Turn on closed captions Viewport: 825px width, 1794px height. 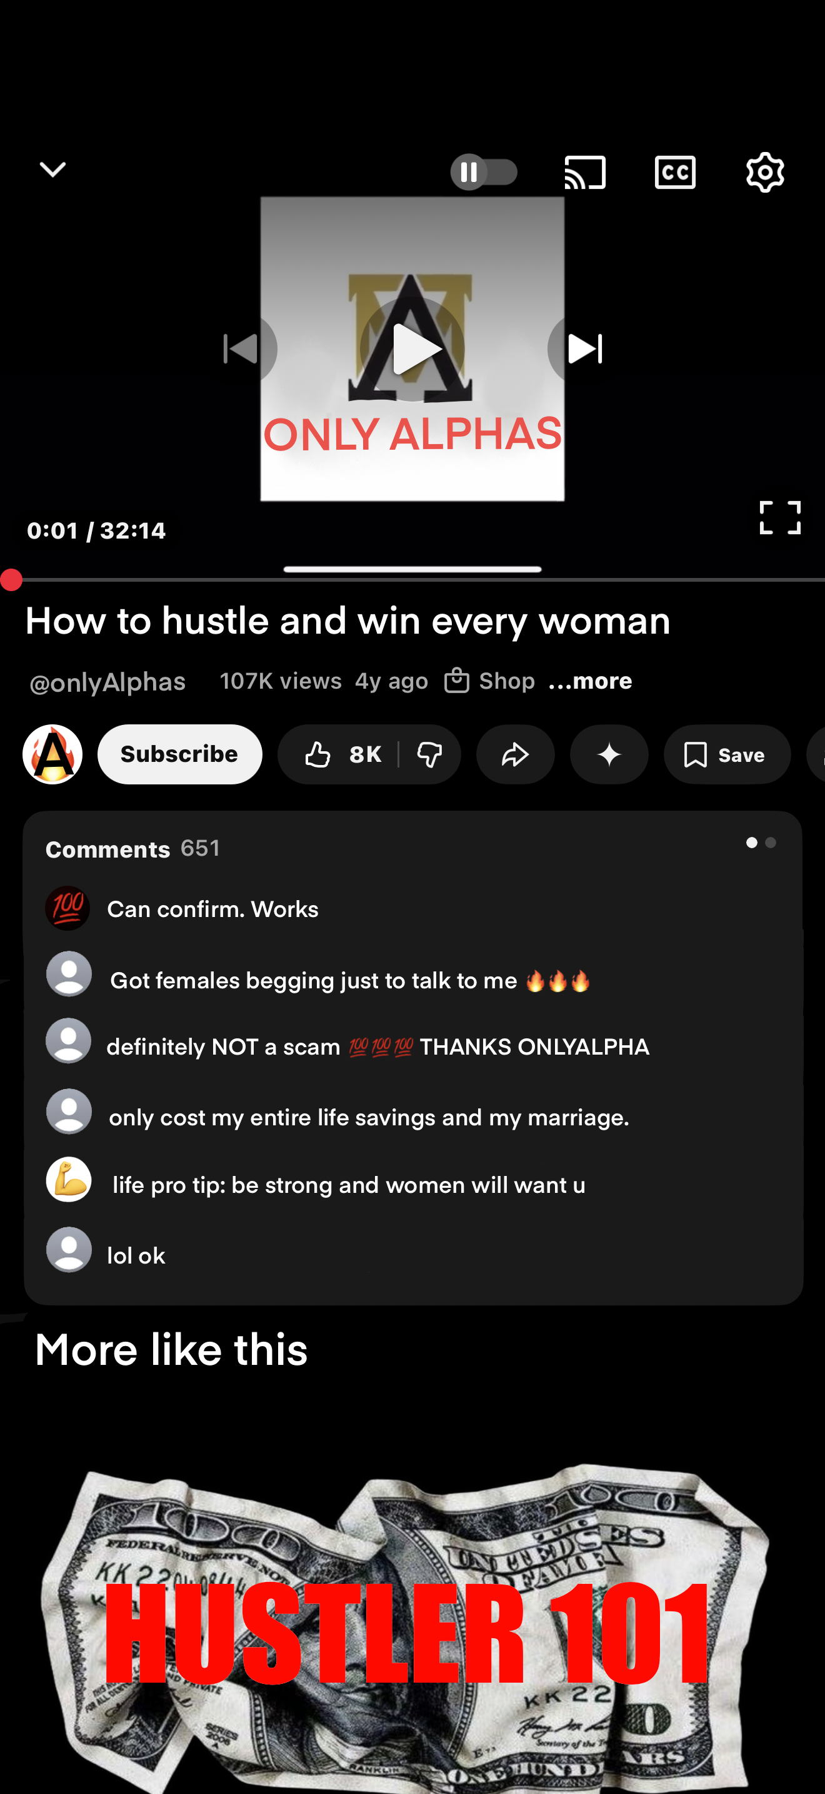(675, 172)
